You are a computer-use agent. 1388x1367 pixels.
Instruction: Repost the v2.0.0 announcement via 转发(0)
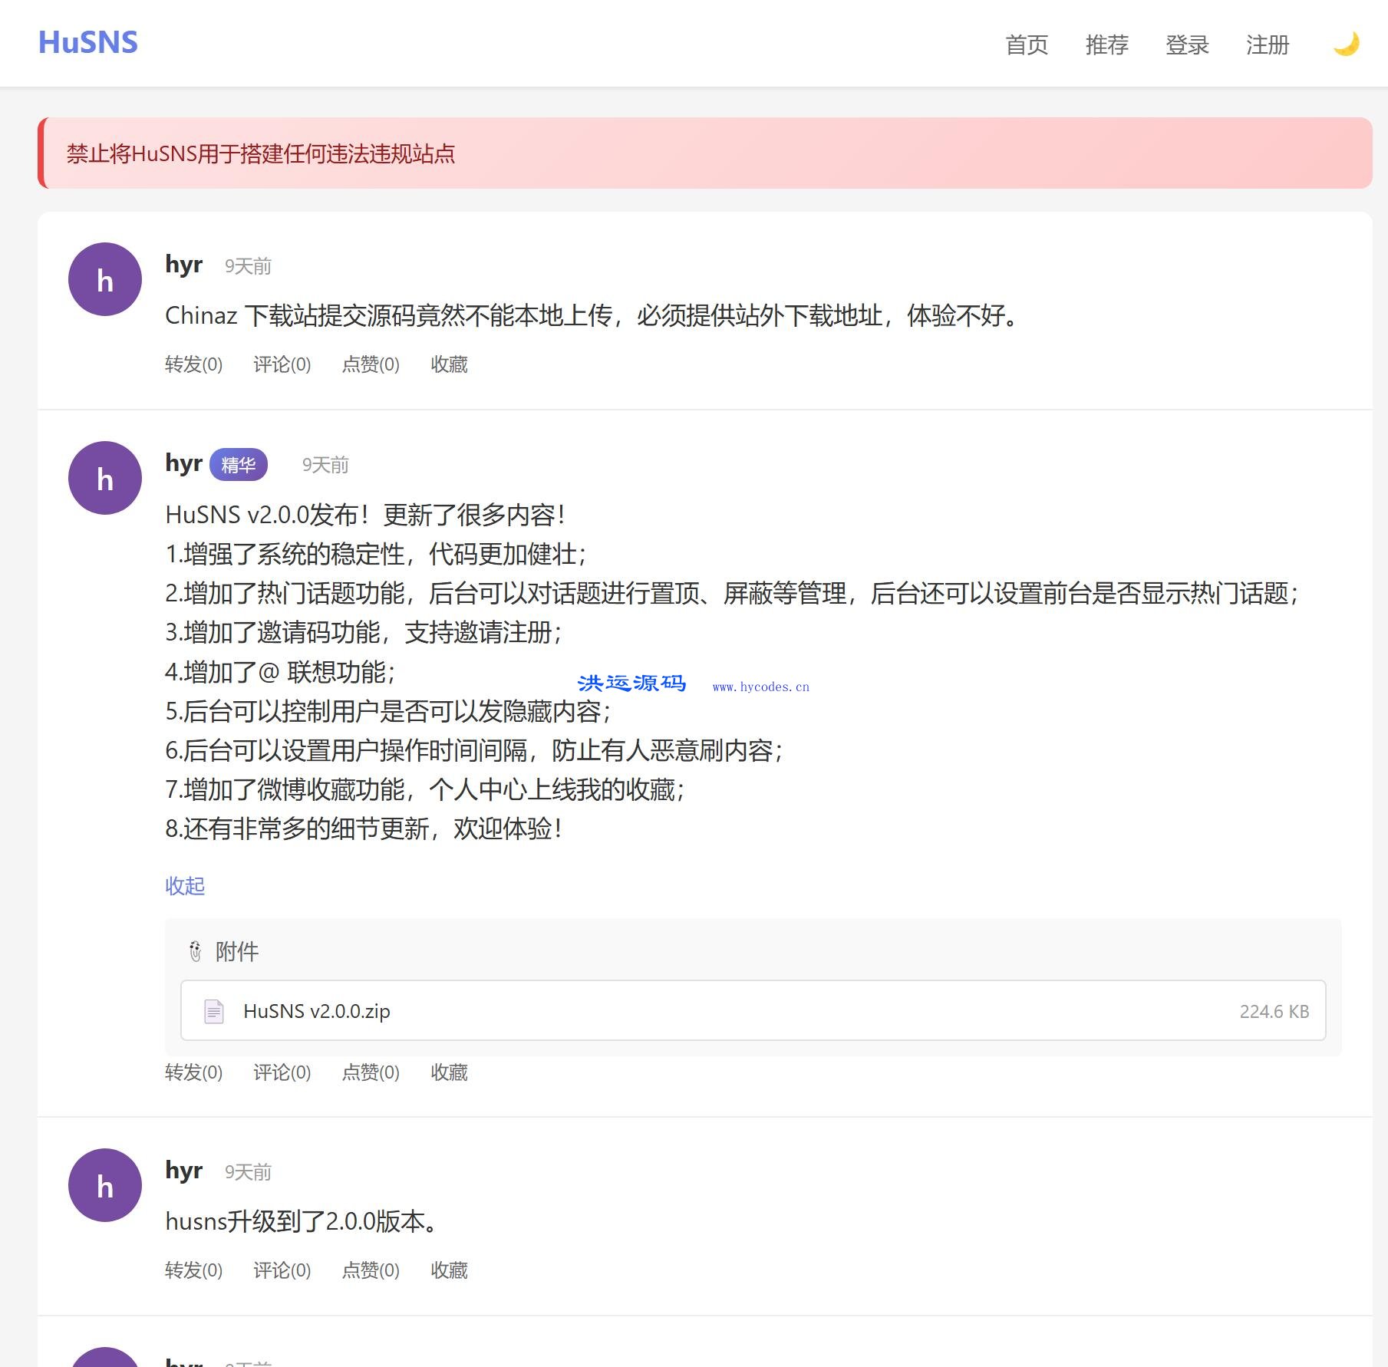click(x=193, y=1072)
